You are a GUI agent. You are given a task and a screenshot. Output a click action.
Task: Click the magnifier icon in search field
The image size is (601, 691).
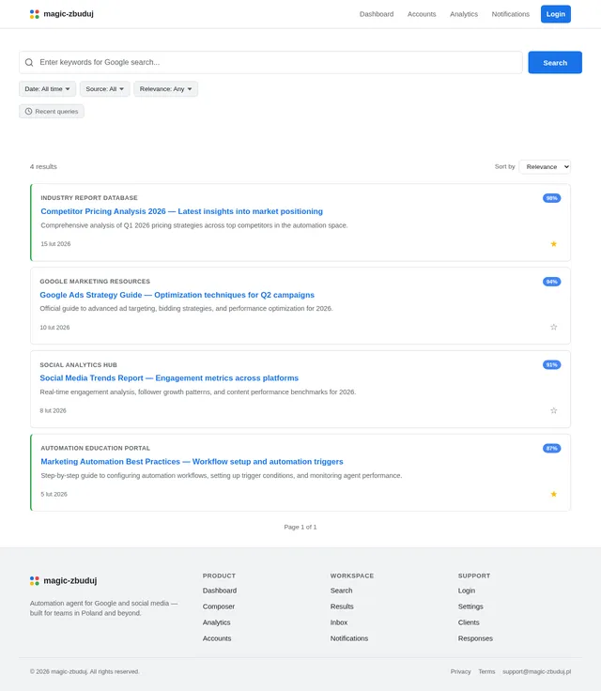pos(29,63)
